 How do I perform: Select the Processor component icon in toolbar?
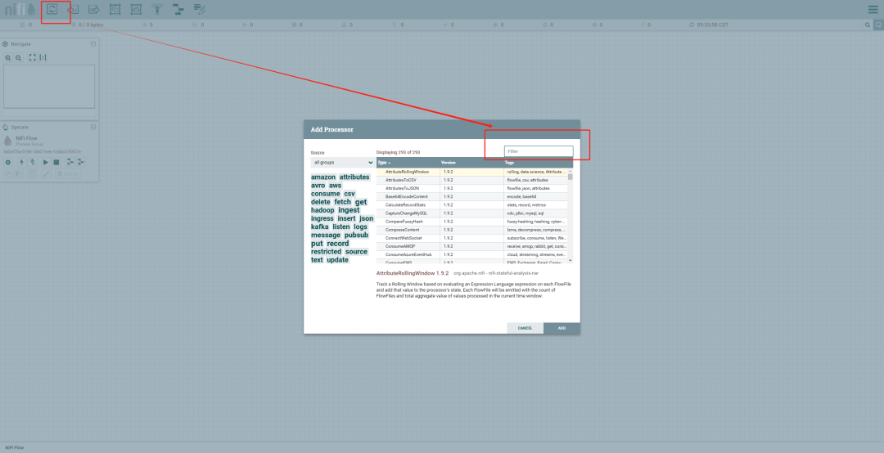[x=52, y=9]
